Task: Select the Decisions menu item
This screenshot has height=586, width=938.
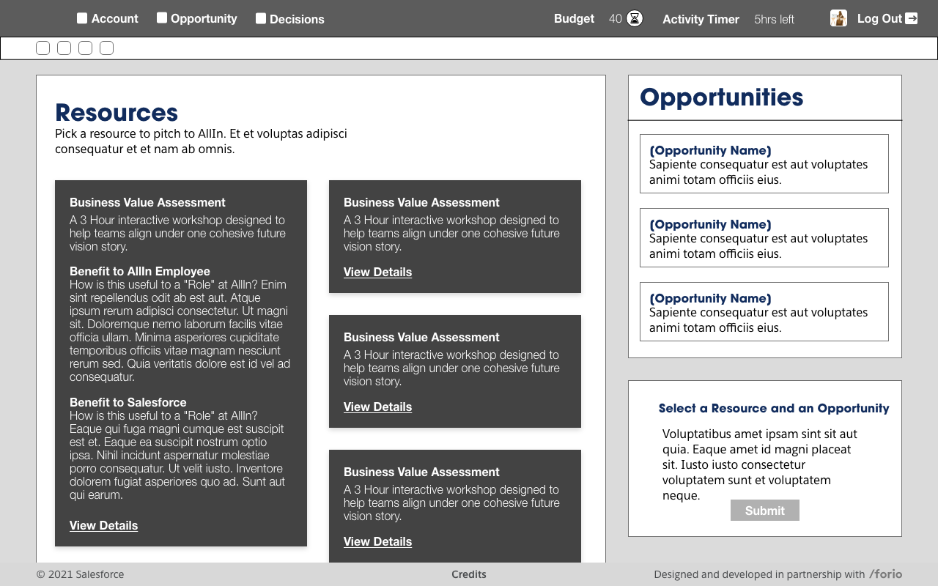Action: point(297,19)
